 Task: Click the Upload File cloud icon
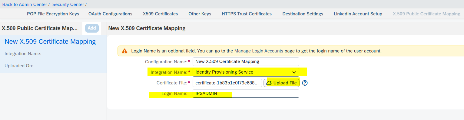click(x=269, y=83)
